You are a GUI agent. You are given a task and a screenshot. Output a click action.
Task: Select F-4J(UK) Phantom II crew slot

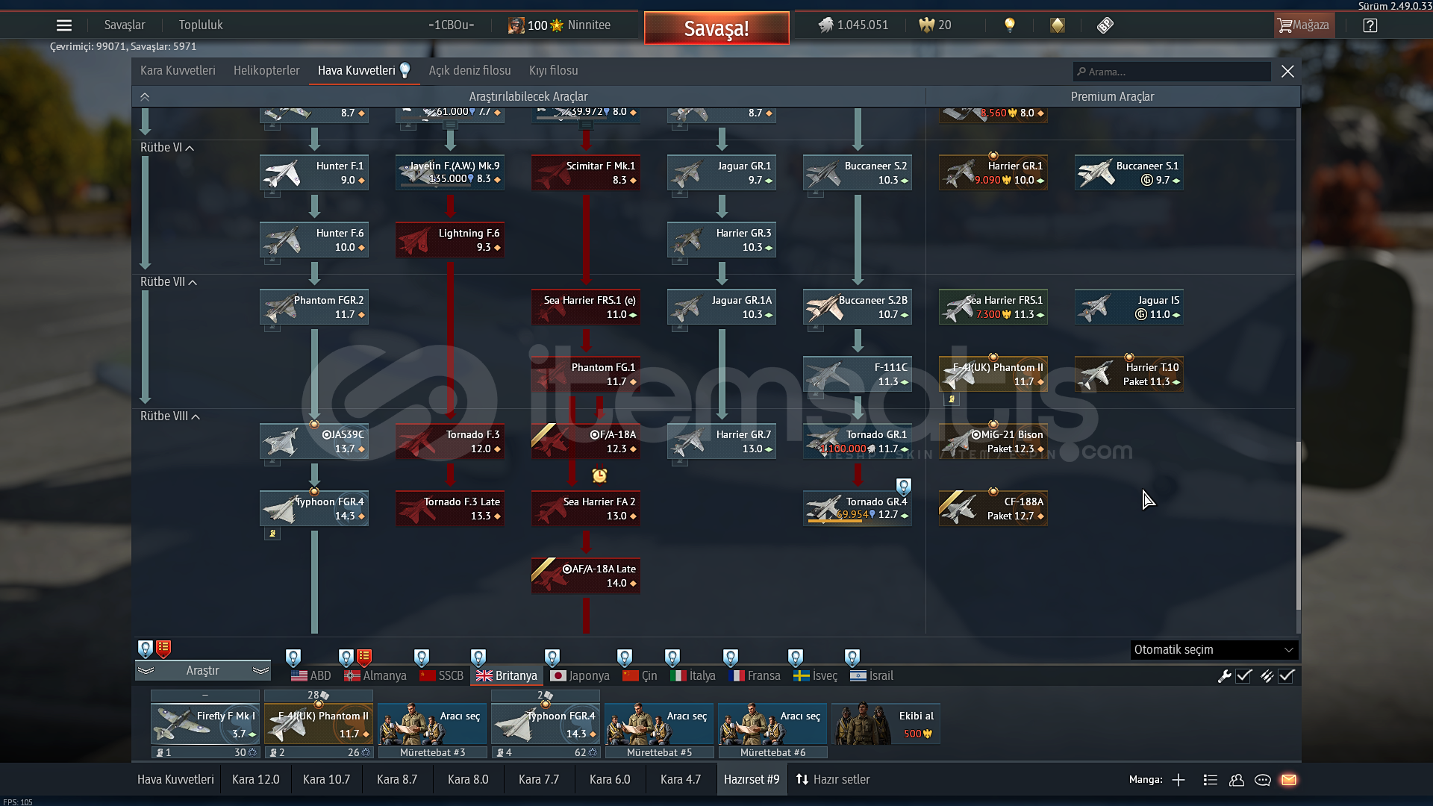pyautogui.click(x=319, y=724)
